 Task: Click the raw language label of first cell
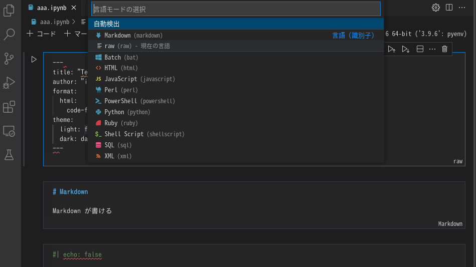[x=458, y=161]
